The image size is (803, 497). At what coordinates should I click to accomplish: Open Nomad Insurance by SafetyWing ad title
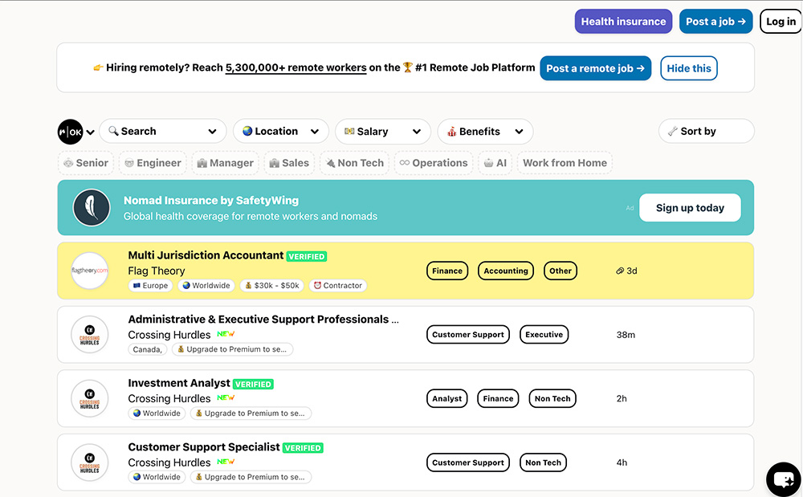211,201
